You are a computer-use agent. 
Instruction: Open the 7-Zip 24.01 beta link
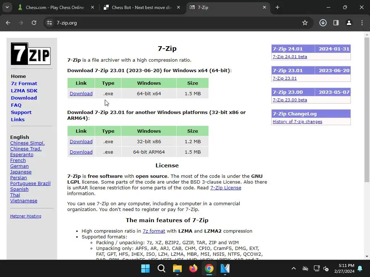tap(290, 57)
